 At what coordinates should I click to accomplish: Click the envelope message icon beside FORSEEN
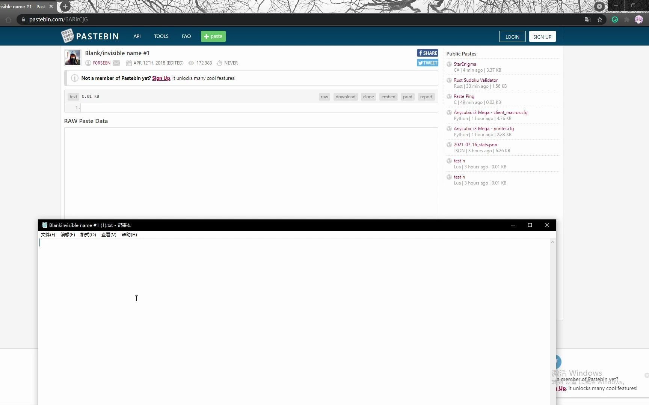coord(116,63)
